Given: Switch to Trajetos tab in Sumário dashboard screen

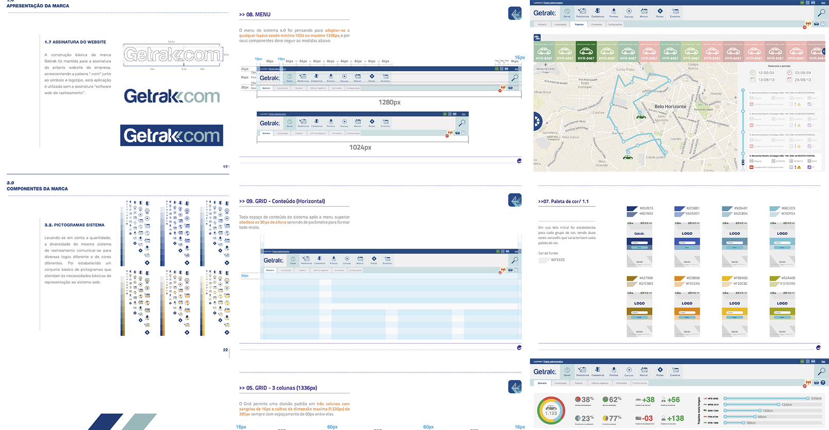Looking at the screenshot, I should [578, 383].
